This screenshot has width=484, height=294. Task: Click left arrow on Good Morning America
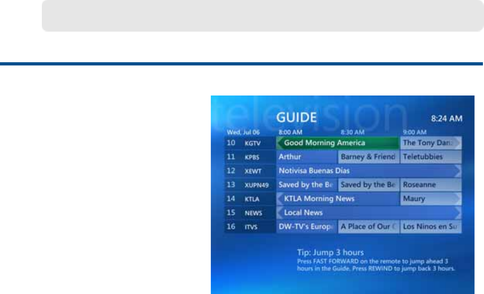pyautogui.click(x=280, y=143)
